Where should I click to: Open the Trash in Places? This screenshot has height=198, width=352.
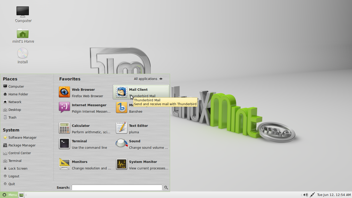coord(12,117)
